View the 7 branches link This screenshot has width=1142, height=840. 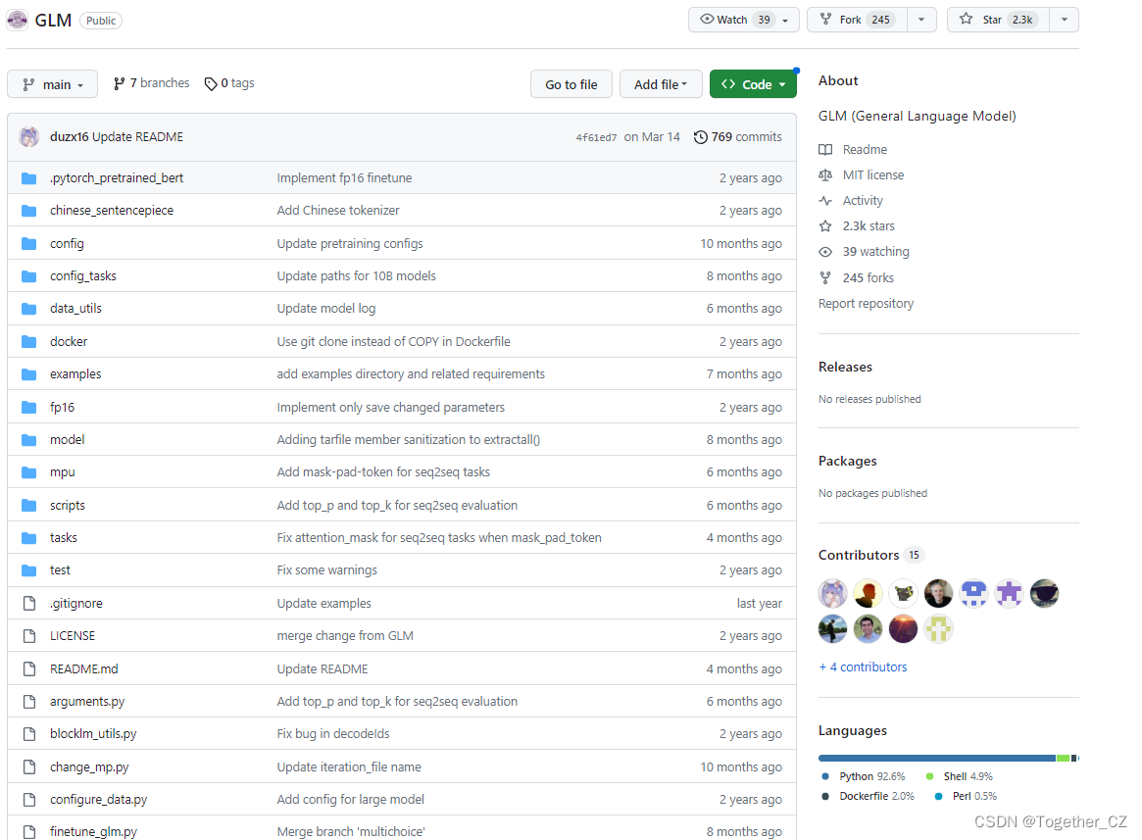[152, 83]
